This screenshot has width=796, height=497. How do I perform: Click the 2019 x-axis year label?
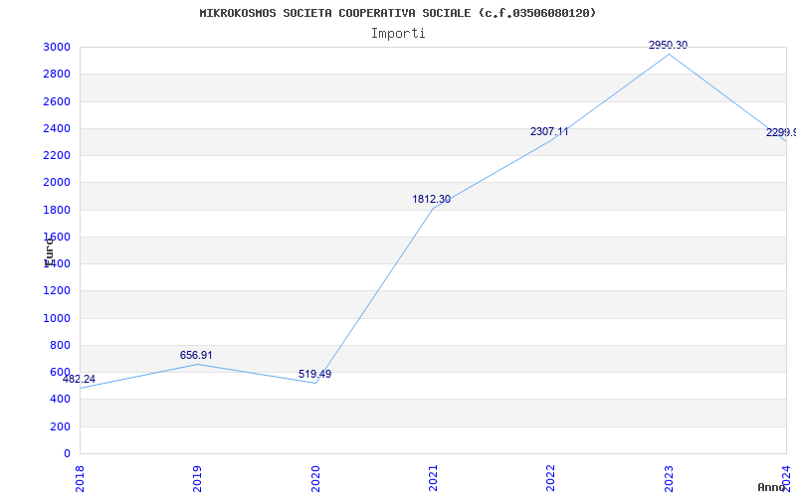197,479
